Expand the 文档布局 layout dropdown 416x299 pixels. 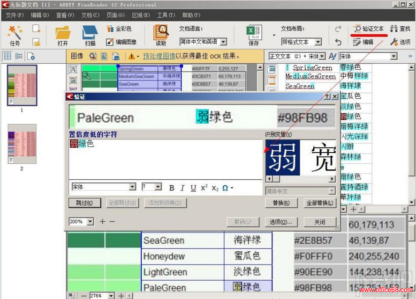[x=318, y=42]
